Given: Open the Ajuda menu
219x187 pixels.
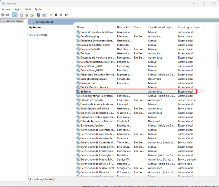Looking at the screenshot, I should tap(38, 9).
